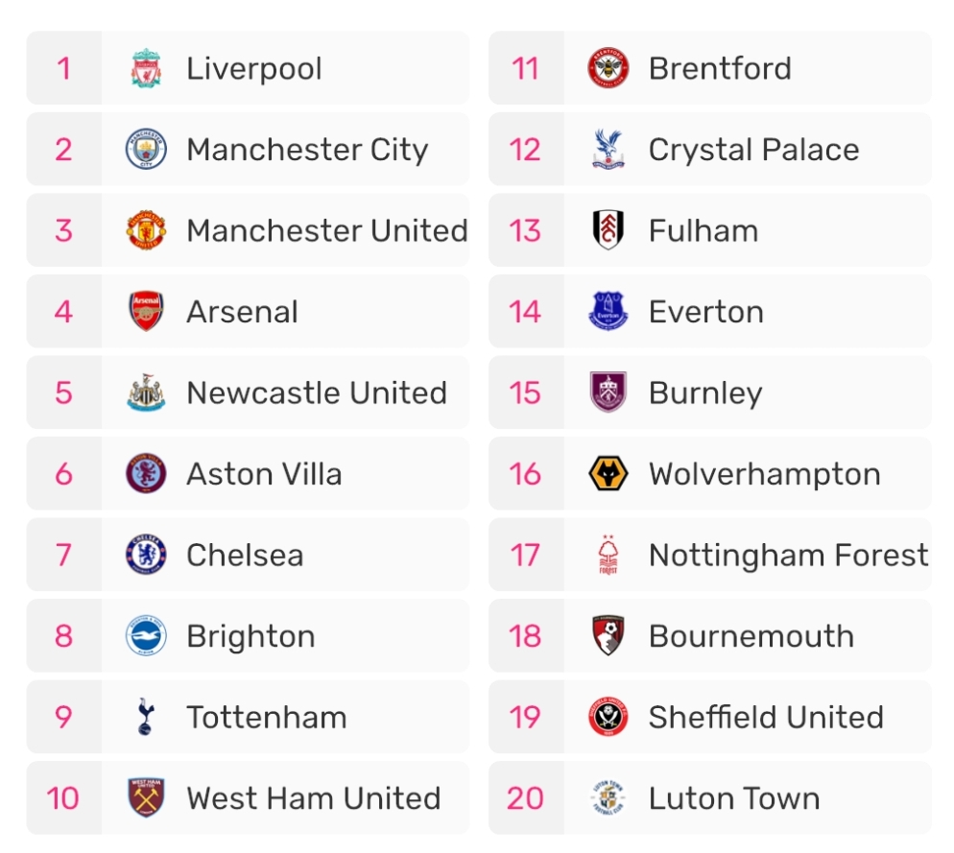Click the Everton blue crest
Screen dimensions: 954x853
[608, 312]
